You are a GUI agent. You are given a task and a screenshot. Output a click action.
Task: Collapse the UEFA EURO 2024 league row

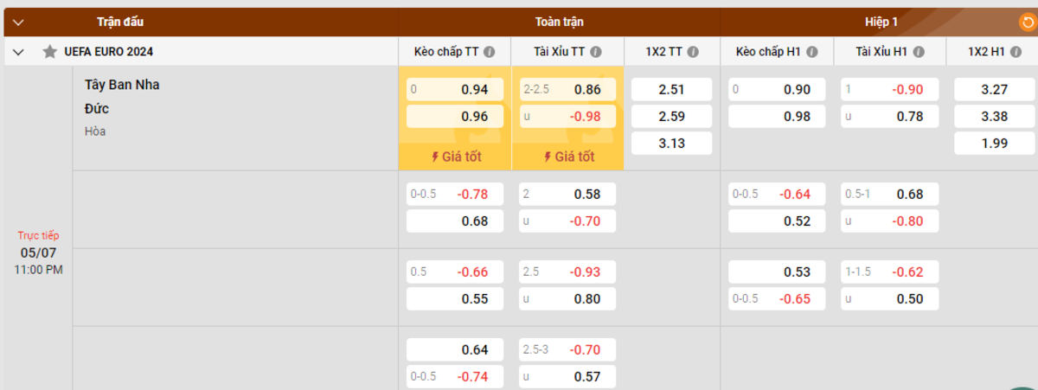(x=18, y=52)
